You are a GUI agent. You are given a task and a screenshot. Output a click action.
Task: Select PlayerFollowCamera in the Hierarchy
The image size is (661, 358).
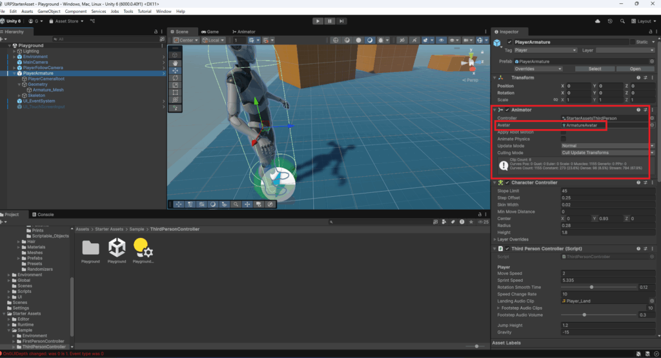pos(43,68)
